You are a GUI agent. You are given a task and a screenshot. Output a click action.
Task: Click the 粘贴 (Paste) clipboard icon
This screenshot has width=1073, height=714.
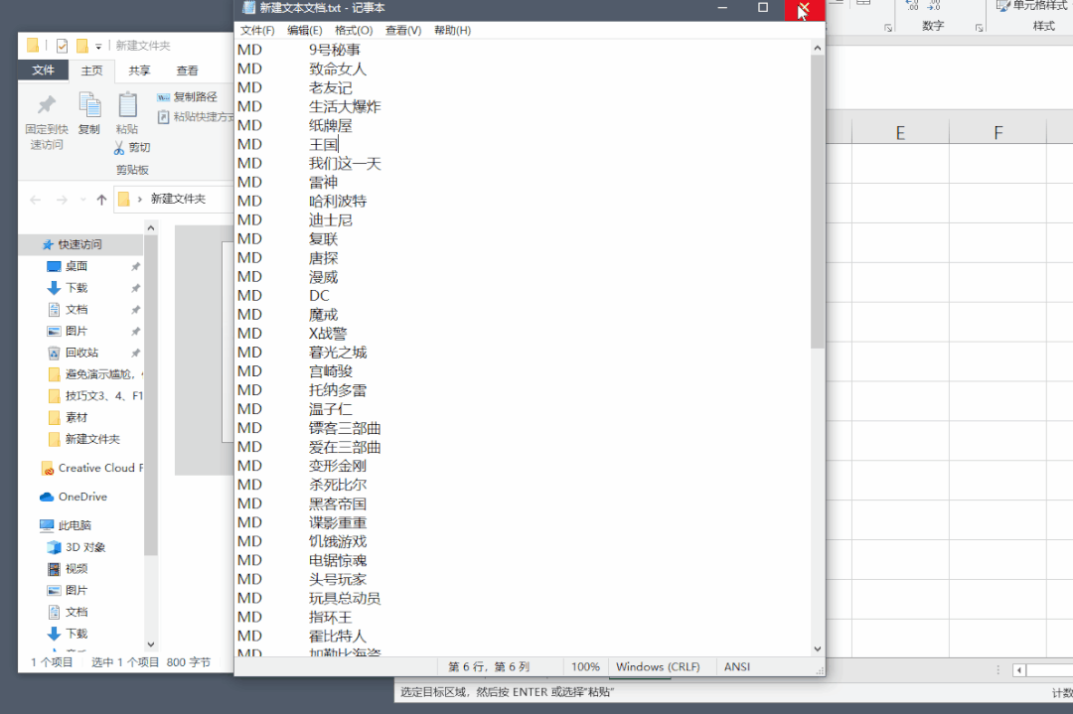[127, 106]
